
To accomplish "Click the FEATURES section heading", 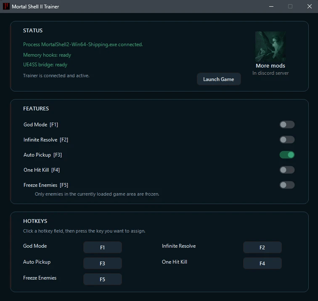I will point(36,109).
